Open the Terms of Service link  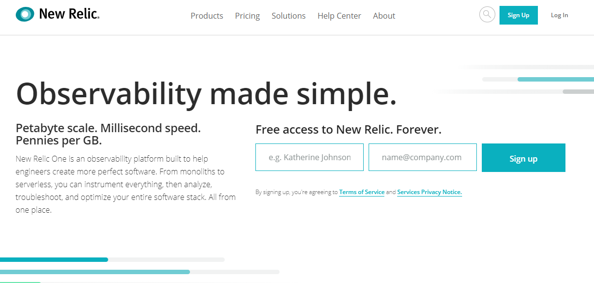click(362, 192)
